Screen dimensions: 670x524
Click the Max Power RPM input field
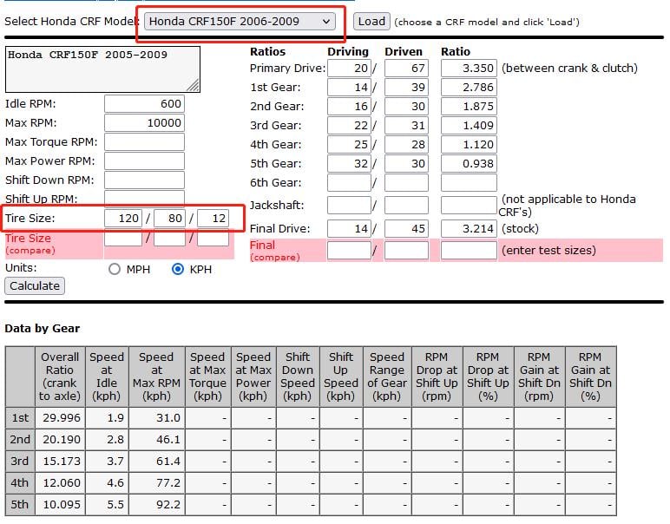pyautogui.click(x=144, y=161)
